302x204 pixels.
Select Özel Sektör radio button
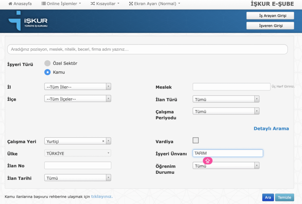(x=47, y=63)
